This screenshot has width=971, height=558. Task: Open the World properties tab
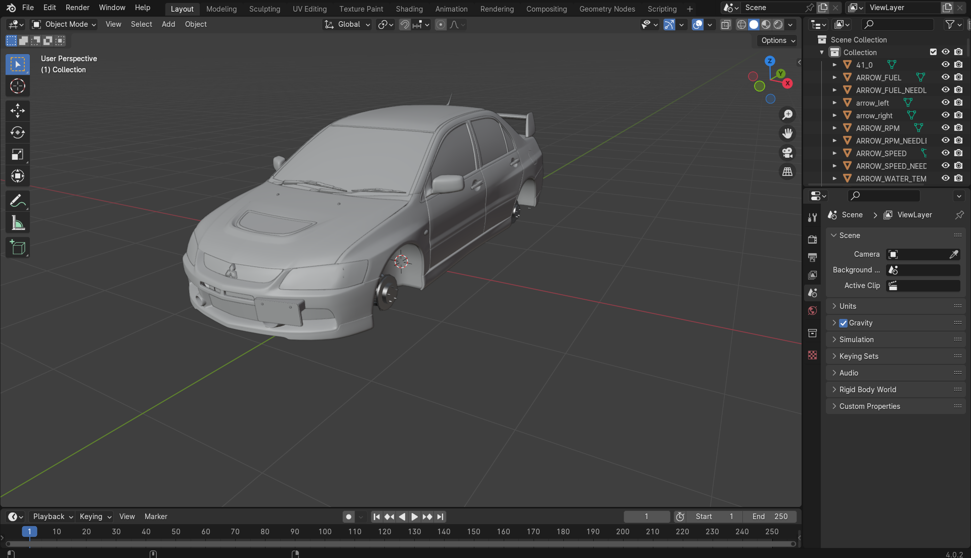click(813, 311)
